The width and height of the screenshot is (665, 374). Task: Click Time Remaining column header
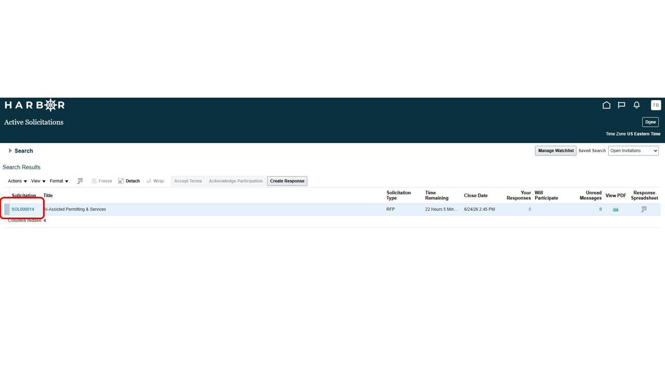436,195
